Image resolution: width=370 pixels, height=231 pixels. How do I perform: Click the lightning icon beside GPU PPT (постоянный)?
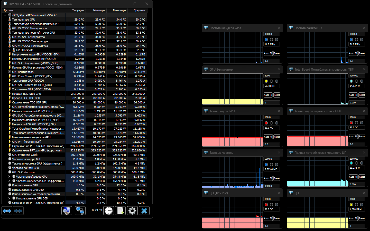tap(10, 142)
